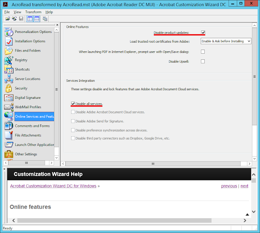The width and height of the screenshot is (260, 233).
Task: Click the black triangle back-to-top marker
Action: 247,214
